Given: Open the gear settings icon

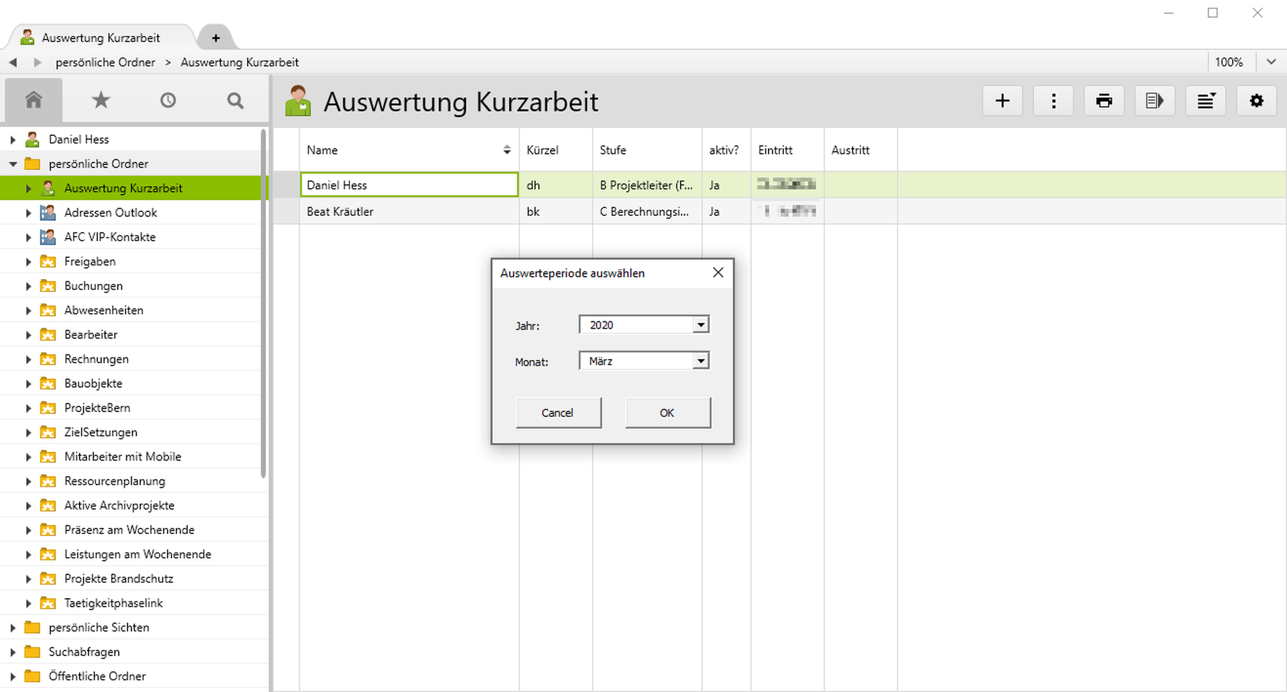Looking at the screenshot, I should click(1257, 101).
